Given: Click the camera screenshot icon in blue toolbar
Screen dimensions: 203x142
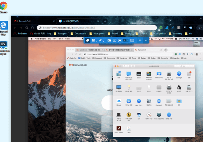Looking at the screenshot, I should (x=109, y=40).
